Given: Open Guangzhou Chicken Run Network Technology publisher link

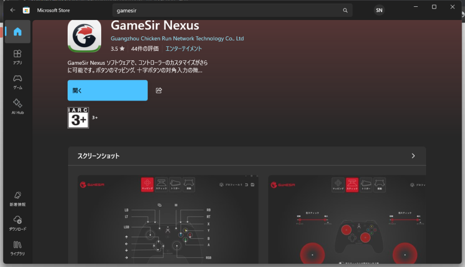Looking at the screenshot, I should tap(178, 39).
